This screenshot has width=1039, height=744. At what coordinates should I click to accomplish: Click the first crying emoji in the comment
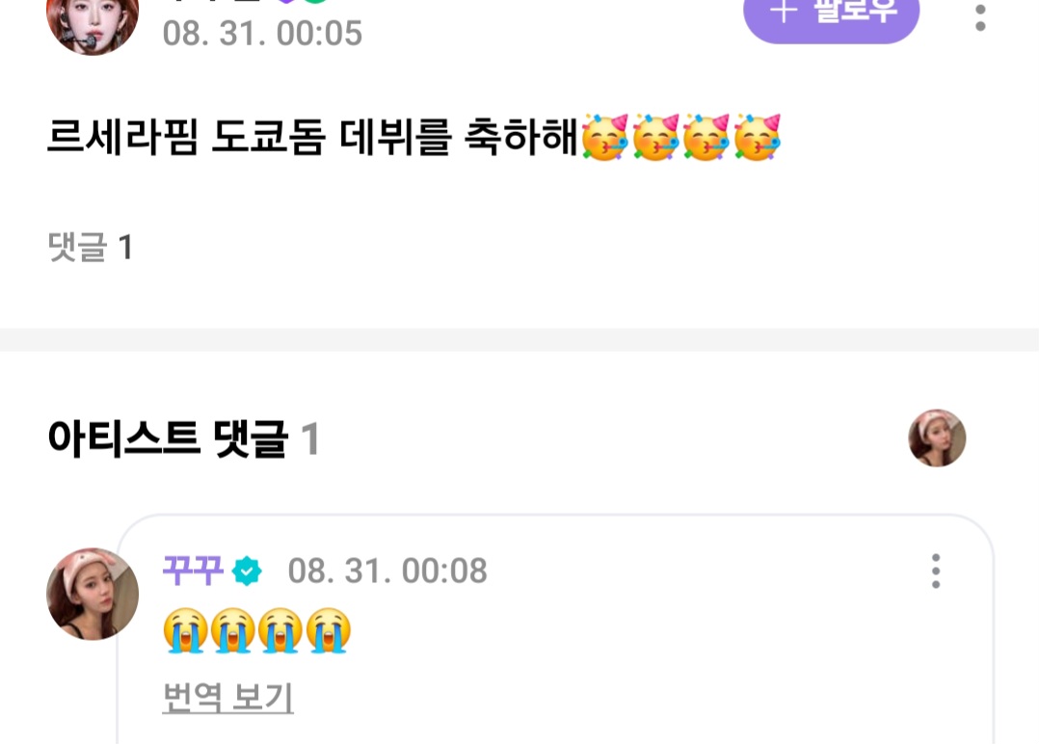185,630
